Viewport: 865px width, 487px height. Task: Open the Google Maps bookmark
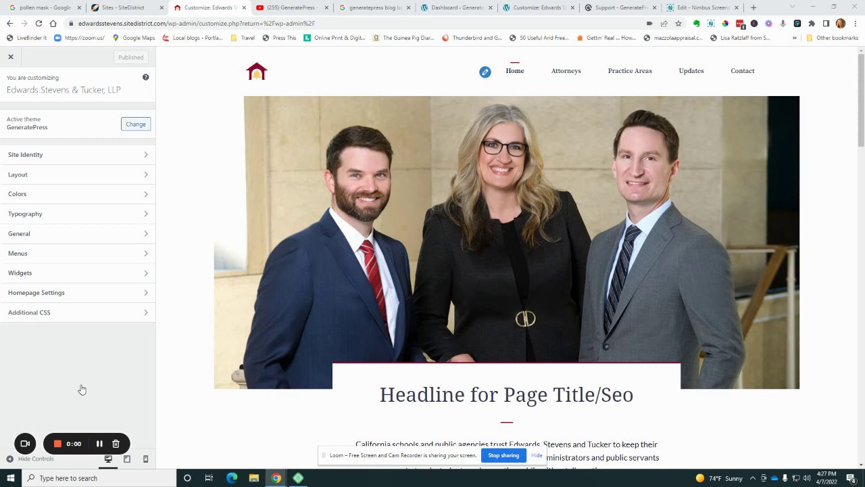tap(134, 38)
